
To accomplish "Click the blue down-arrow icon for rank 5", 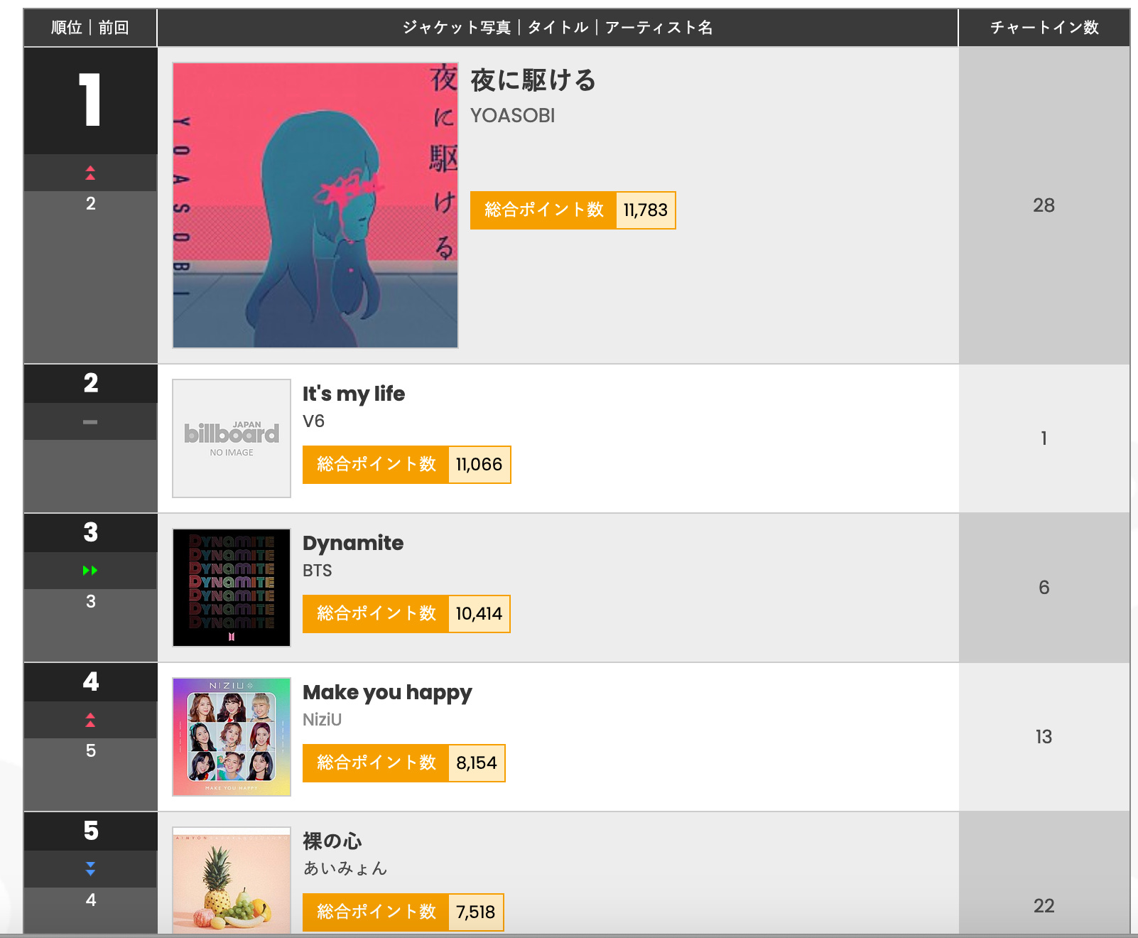I will point(90,869).
